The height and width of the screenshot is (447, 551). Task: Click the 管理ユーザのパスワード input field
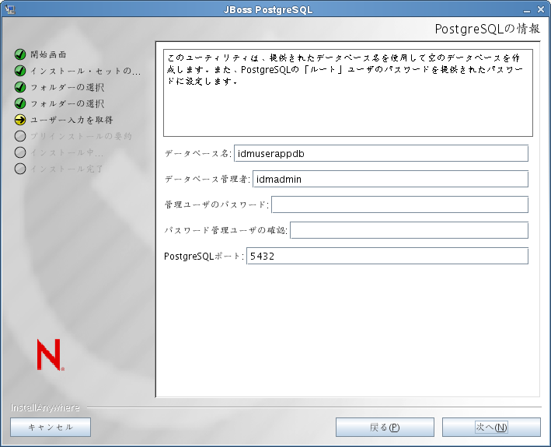400,204
